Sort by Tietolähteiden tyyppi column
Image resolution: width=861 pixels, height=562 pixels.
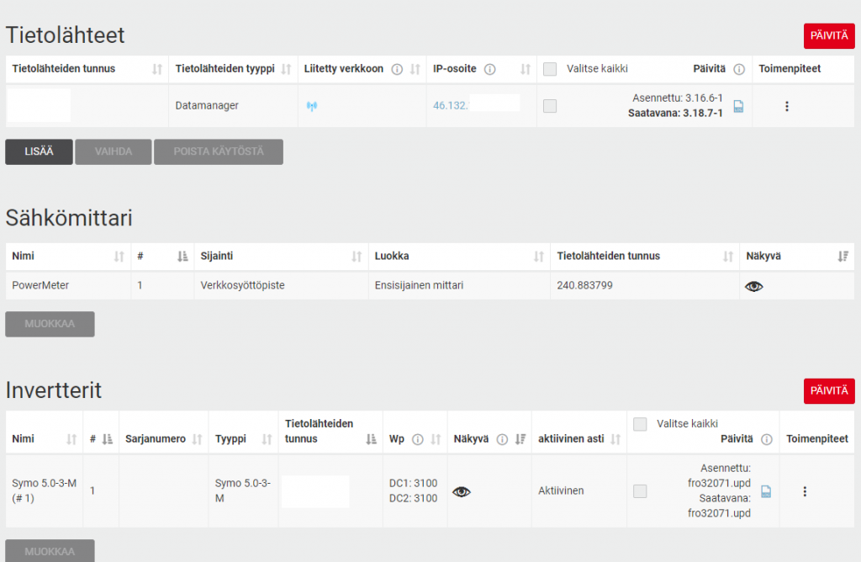(x=286, y=69)
